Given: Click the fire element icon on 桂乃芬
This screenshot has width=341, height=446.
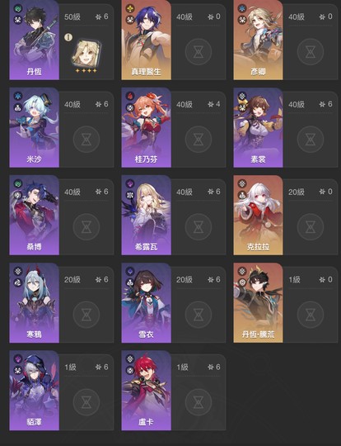Looking at the screenshot, I should point(130,96).
